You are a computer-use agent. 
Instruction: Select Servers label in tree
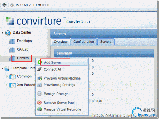click(23, 58)
